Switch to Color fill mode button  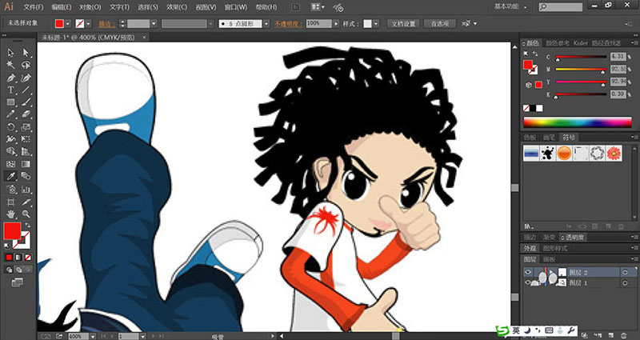pos(9,258)
